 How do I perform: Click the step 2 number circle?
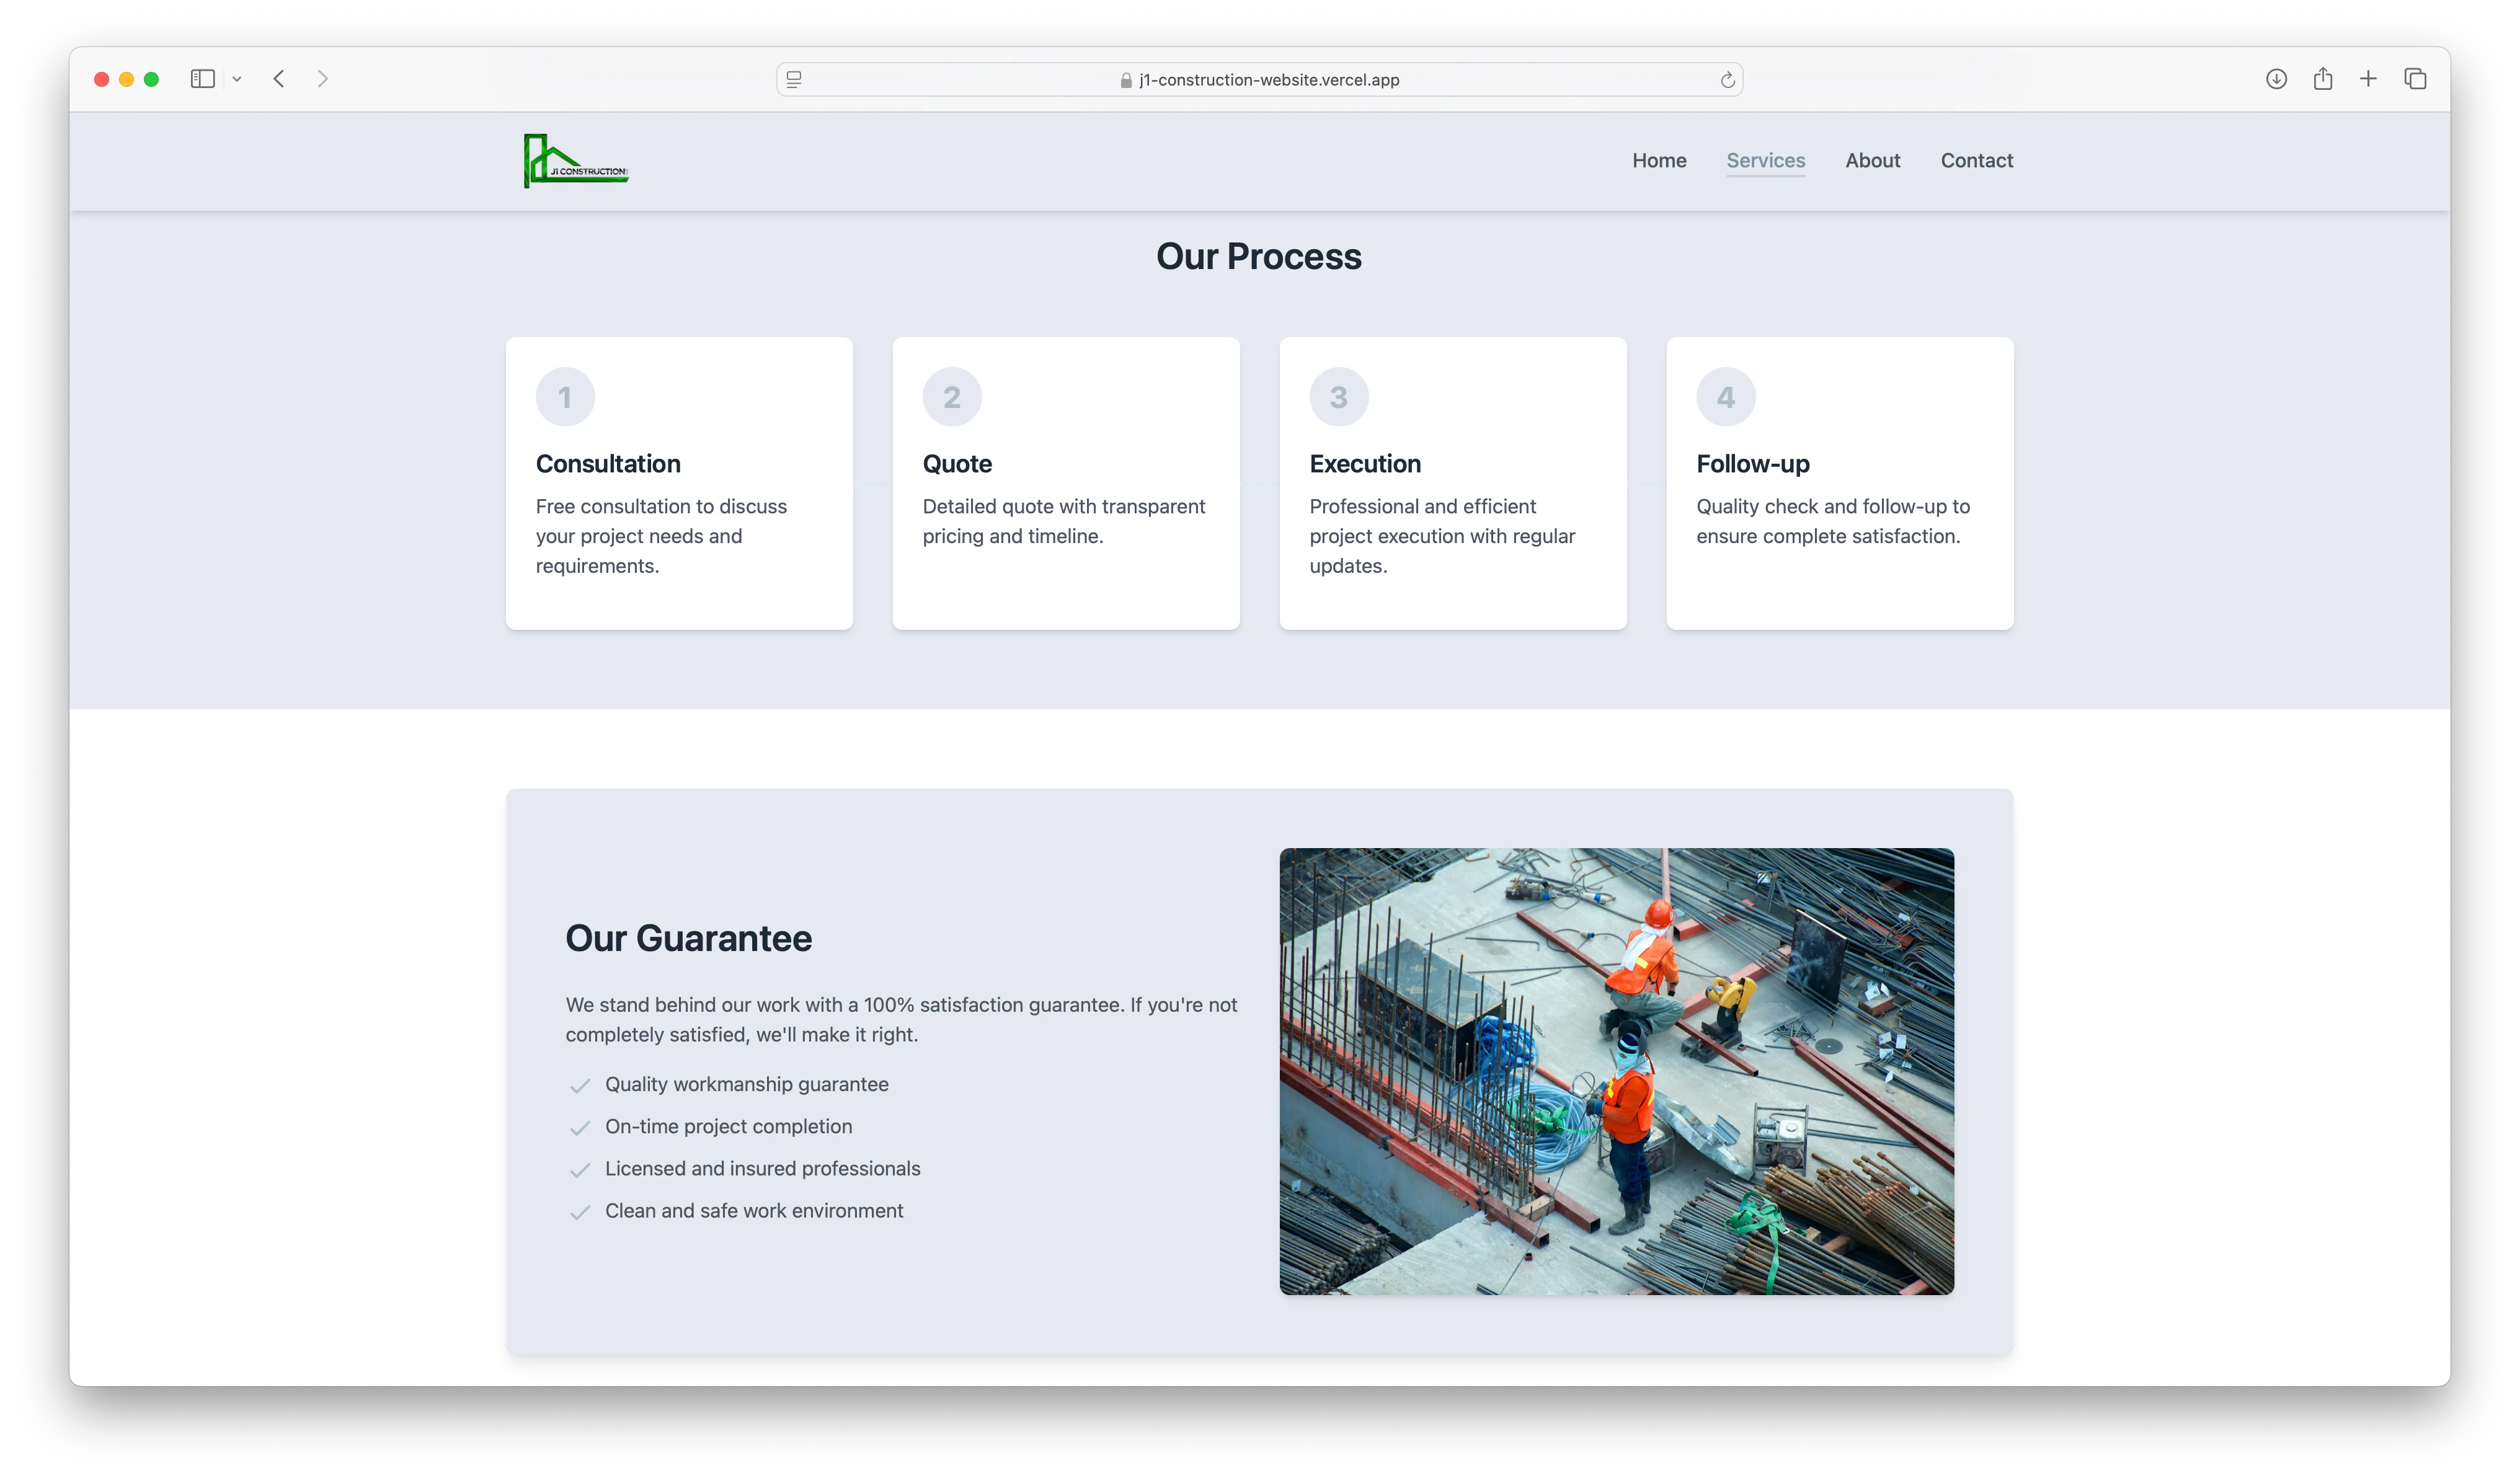click(952, 397)
